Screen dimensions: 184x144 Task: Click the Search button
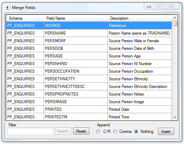tap(63, 131)
